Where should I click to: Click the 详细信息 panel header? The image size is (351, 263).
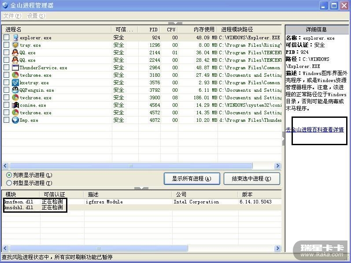pyautogui.click(x=316, y=30)
